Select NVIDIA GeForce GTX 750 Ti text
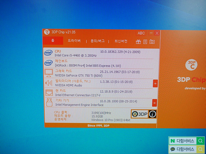The height and width of the screenshot is (154, 206). [79, 76]
